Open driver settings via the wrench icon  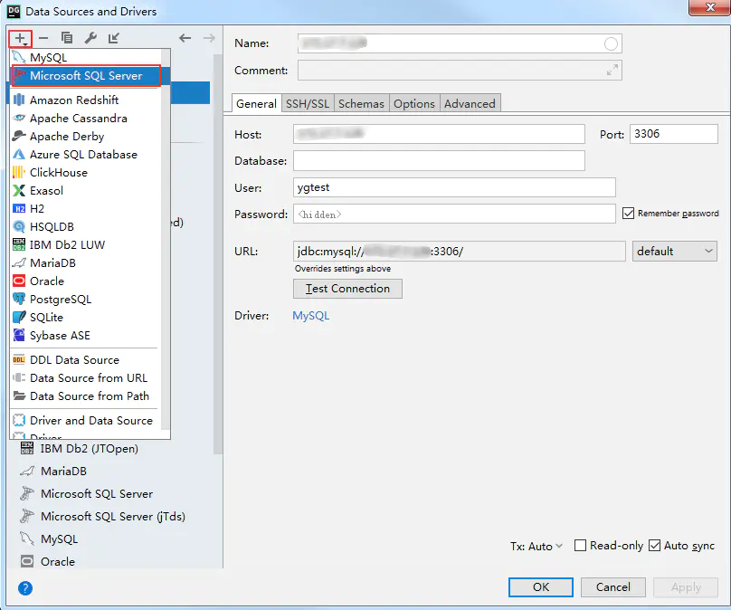point(90,38)
